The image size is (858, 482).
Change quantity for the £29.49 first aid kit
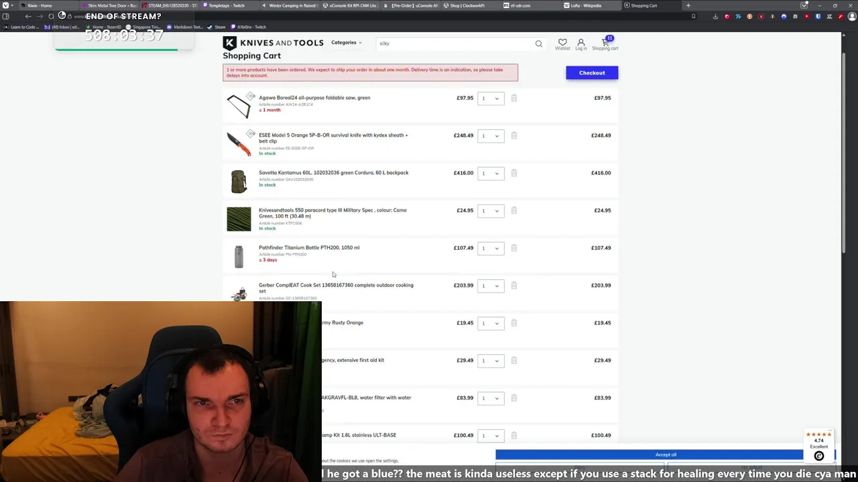click(491, 361)
